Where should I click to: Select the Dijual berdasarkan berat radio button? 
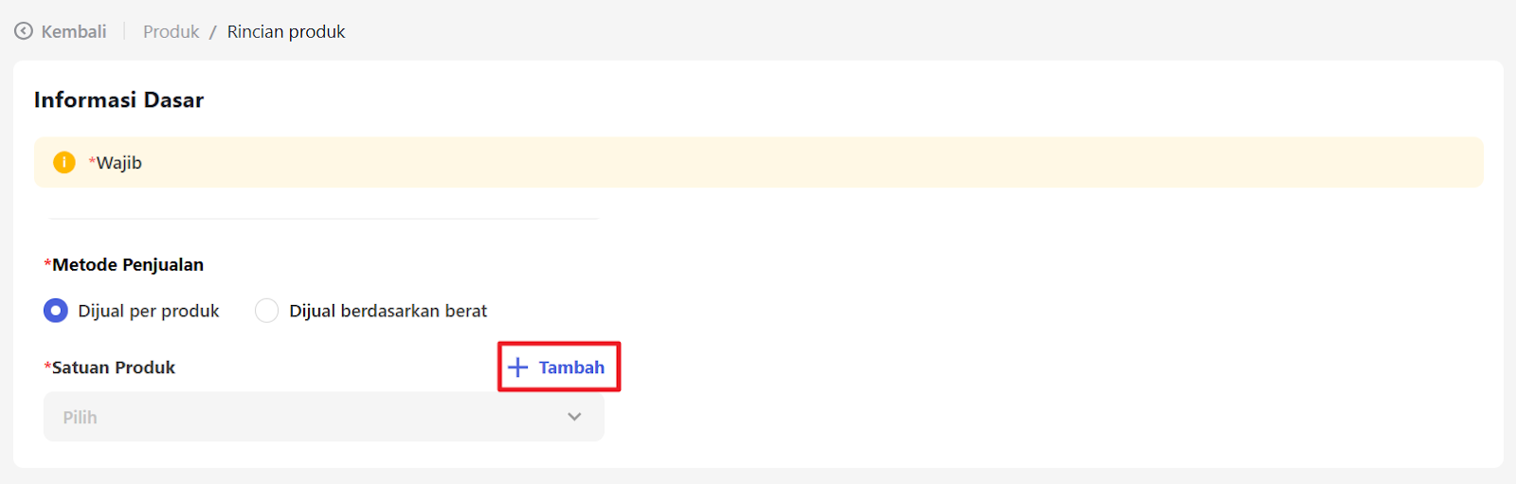[x=266, y=311]
